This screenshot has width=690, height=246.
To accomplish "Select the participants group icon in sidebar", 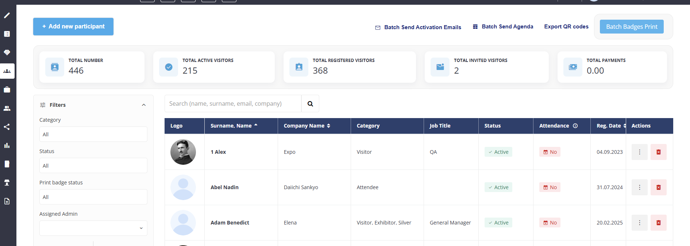I will click(7, 71).
